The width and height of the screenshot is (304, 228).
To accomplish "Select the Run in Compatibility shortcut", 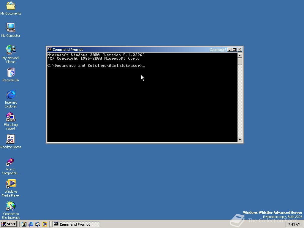I will tap(11, 166).
